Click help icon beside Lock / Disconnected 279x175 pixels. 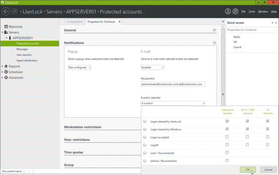(145, 153)
